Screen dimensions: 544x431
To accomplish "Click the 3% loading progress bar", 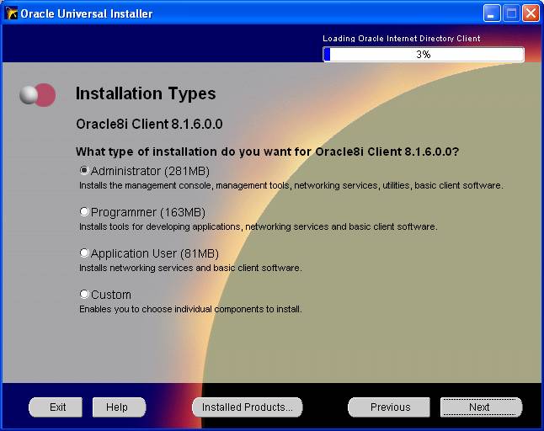I will tap(424, 55).
